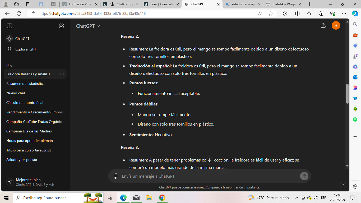361x203 pixels.
Task: Start a new chat with pencil icon
Action: tap(61, 26)
